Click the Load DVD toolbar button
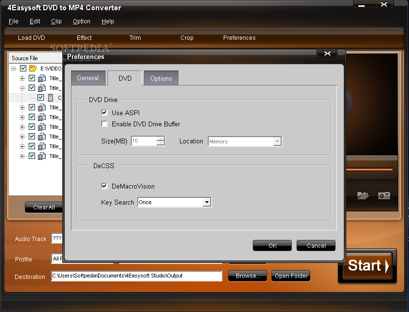The width and height of the screenshot is (409, 312). (x=32, y=38)
